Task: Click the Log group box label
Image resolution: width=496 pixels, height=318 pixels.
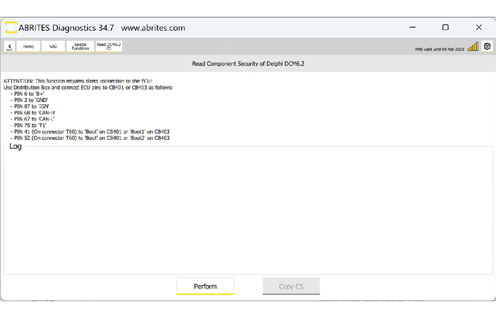Action: click(15, 146)
